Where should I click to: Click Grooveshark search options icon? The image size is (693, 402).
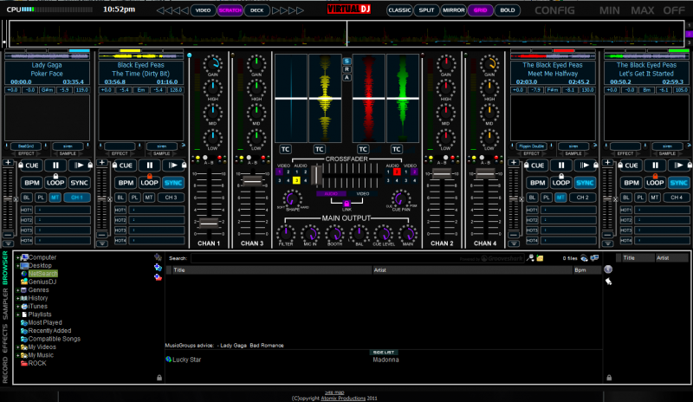click(x=530, y=258)
